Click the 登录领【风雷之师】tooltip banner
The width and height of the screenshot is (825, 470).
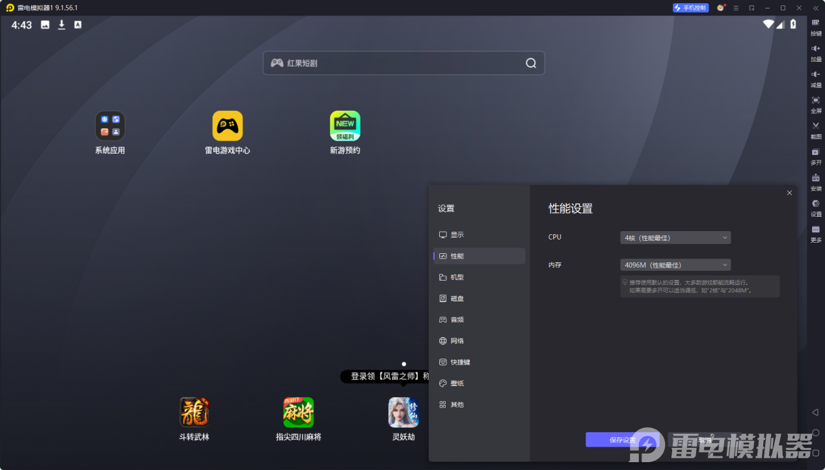pos(385,376)
